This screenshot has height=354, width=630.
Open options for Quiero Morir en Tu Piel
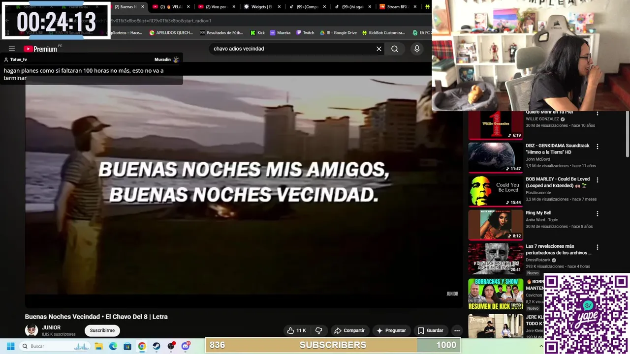click(598, 114)
